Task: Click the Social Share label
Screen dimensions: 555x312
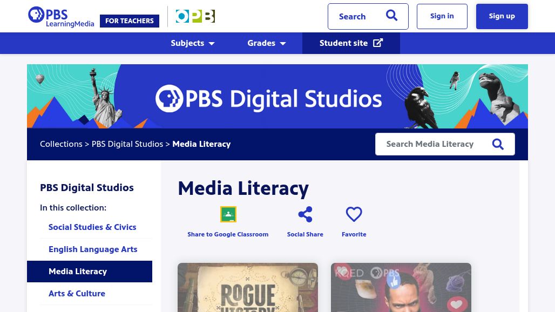Action: pos(305,234)
